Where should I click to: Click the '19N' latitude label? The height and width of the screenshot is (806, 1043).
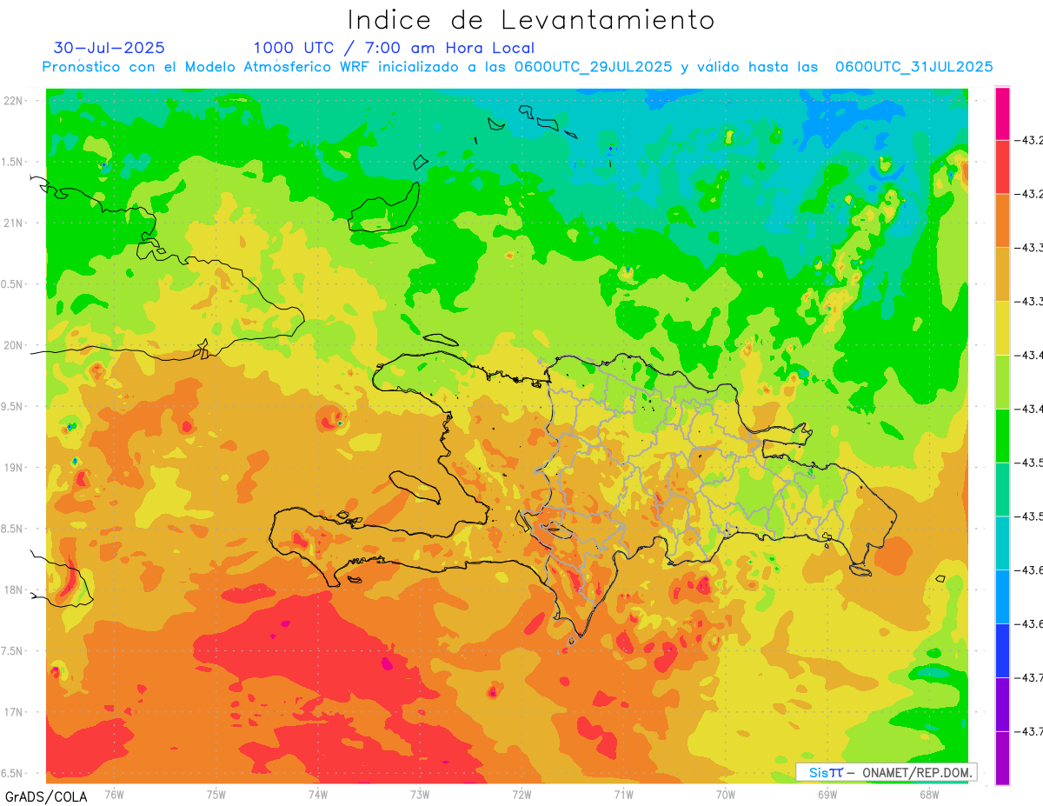(13, 467)
